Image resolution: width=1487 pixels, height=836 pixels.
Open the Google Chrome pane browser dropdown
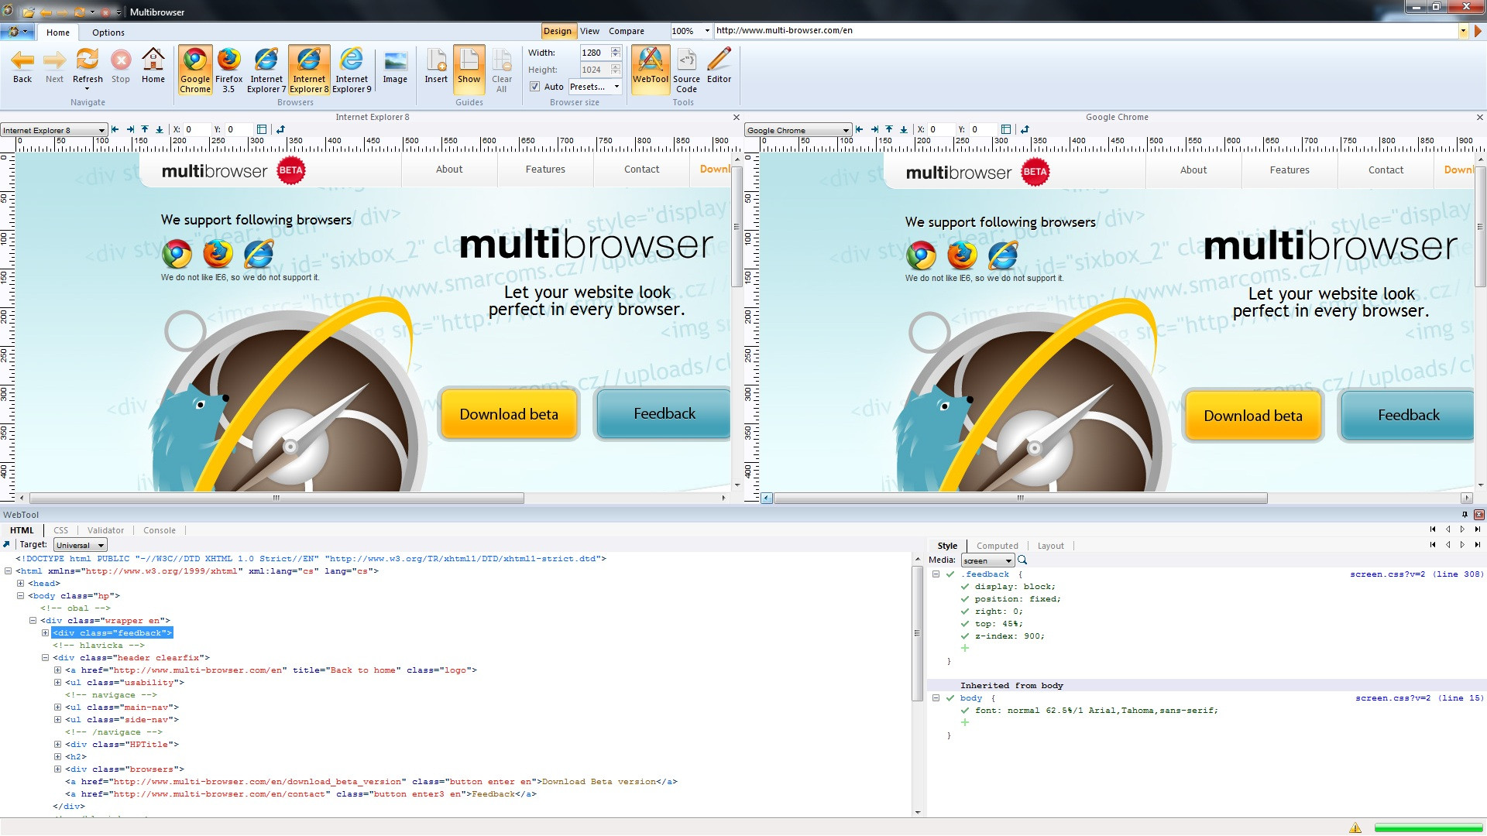click(x=798, y=130)
